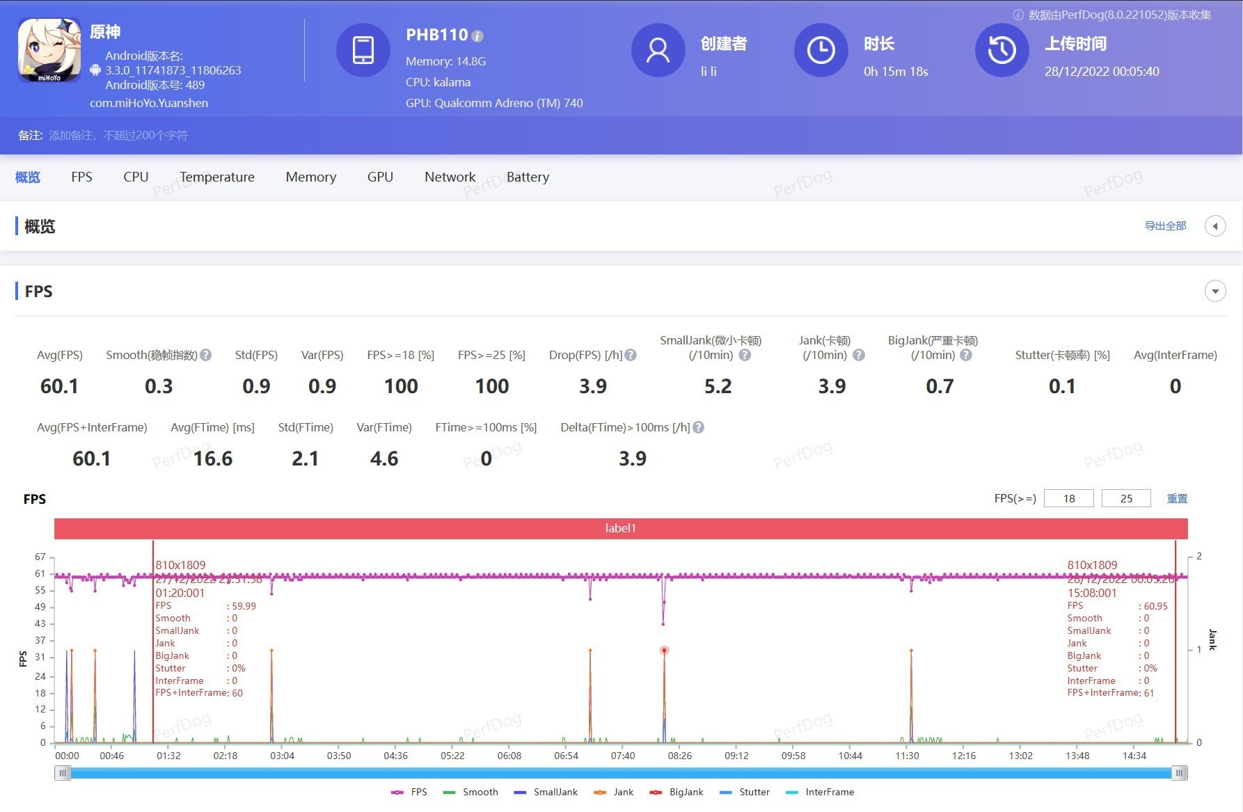Viewport: 1243px width, 812px height.
Task: Click the 重置 reset link
Action: [x=1177, y=498]
